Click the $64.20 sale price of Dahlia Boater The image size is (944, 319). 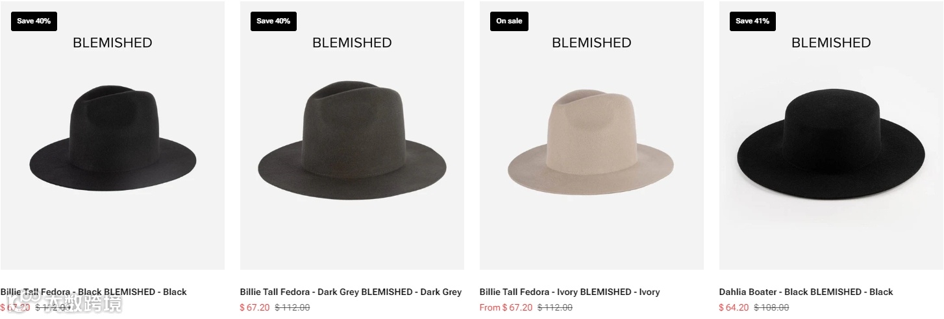pyautogui.click(x=734, y=307)
